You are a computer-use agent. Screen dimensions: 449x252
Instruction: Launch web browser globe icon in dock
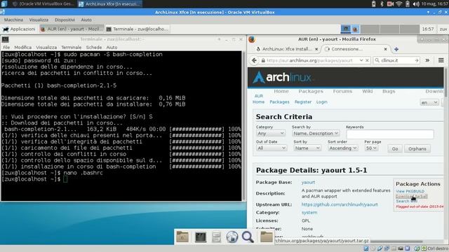pyautogui.click(x=232, y=237)
